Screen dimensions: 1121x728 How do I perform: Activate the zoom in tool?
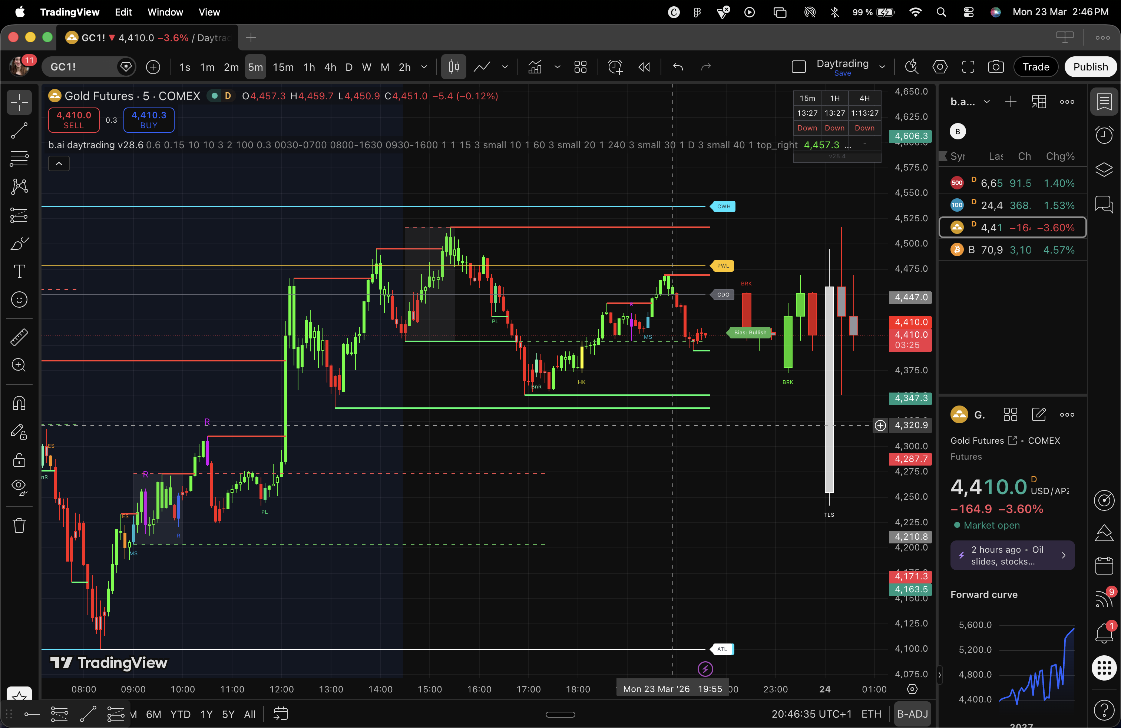19,365
